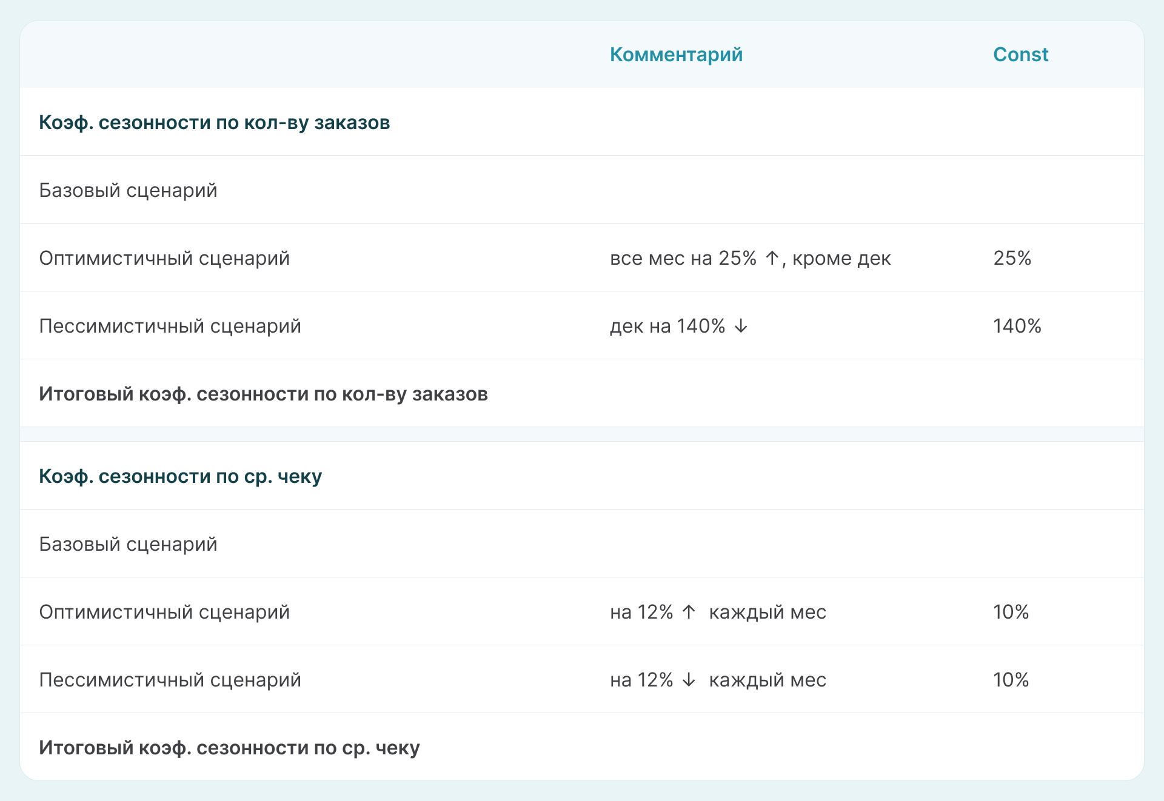Select Оптимистичный сценарий row under ср. чеку
Viewport: 1164px width, 801px height.
[x=164, y=612]
